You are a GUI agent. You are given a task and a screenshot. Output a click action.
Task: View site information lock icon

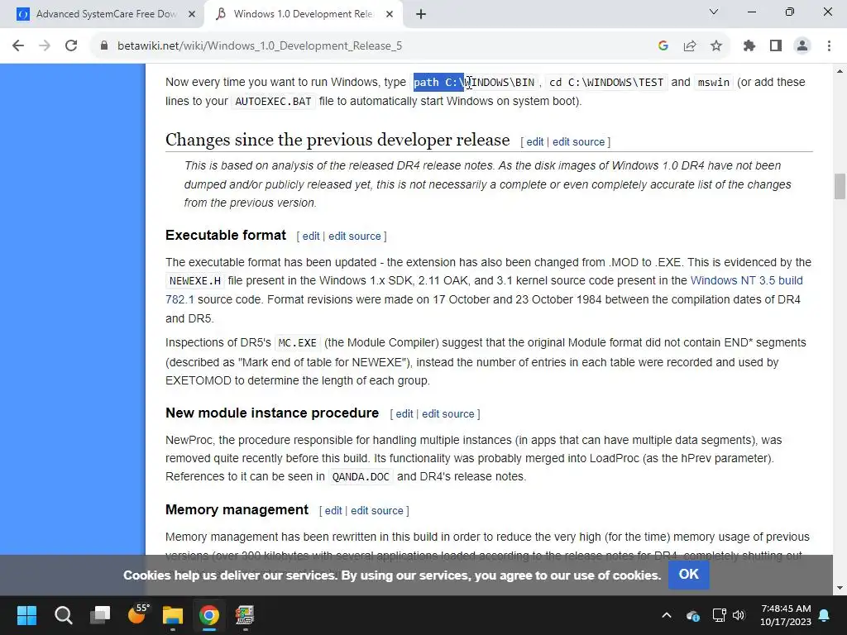[x=104, y=46]
